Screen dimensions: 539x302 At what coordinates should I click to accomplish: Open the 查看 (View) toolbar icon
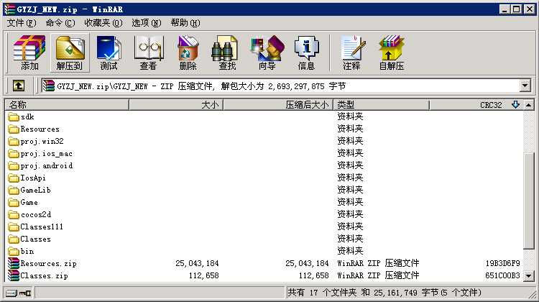149,52
